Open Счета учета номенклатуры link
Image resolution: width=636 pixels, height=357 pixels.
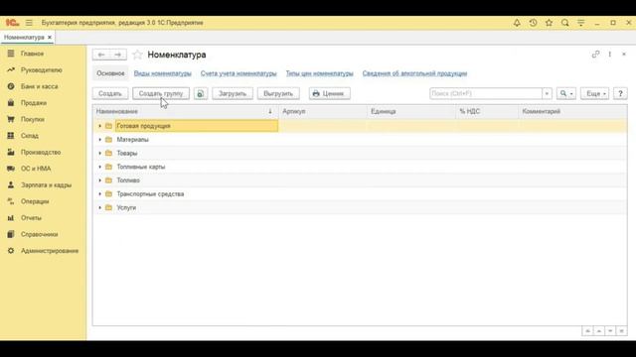pyautogui.click(x=238, y=73)
